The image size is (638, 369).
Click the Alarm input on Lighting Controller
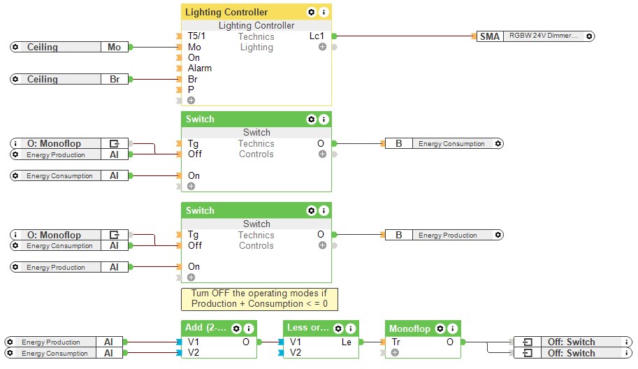(x=199, y=68)
